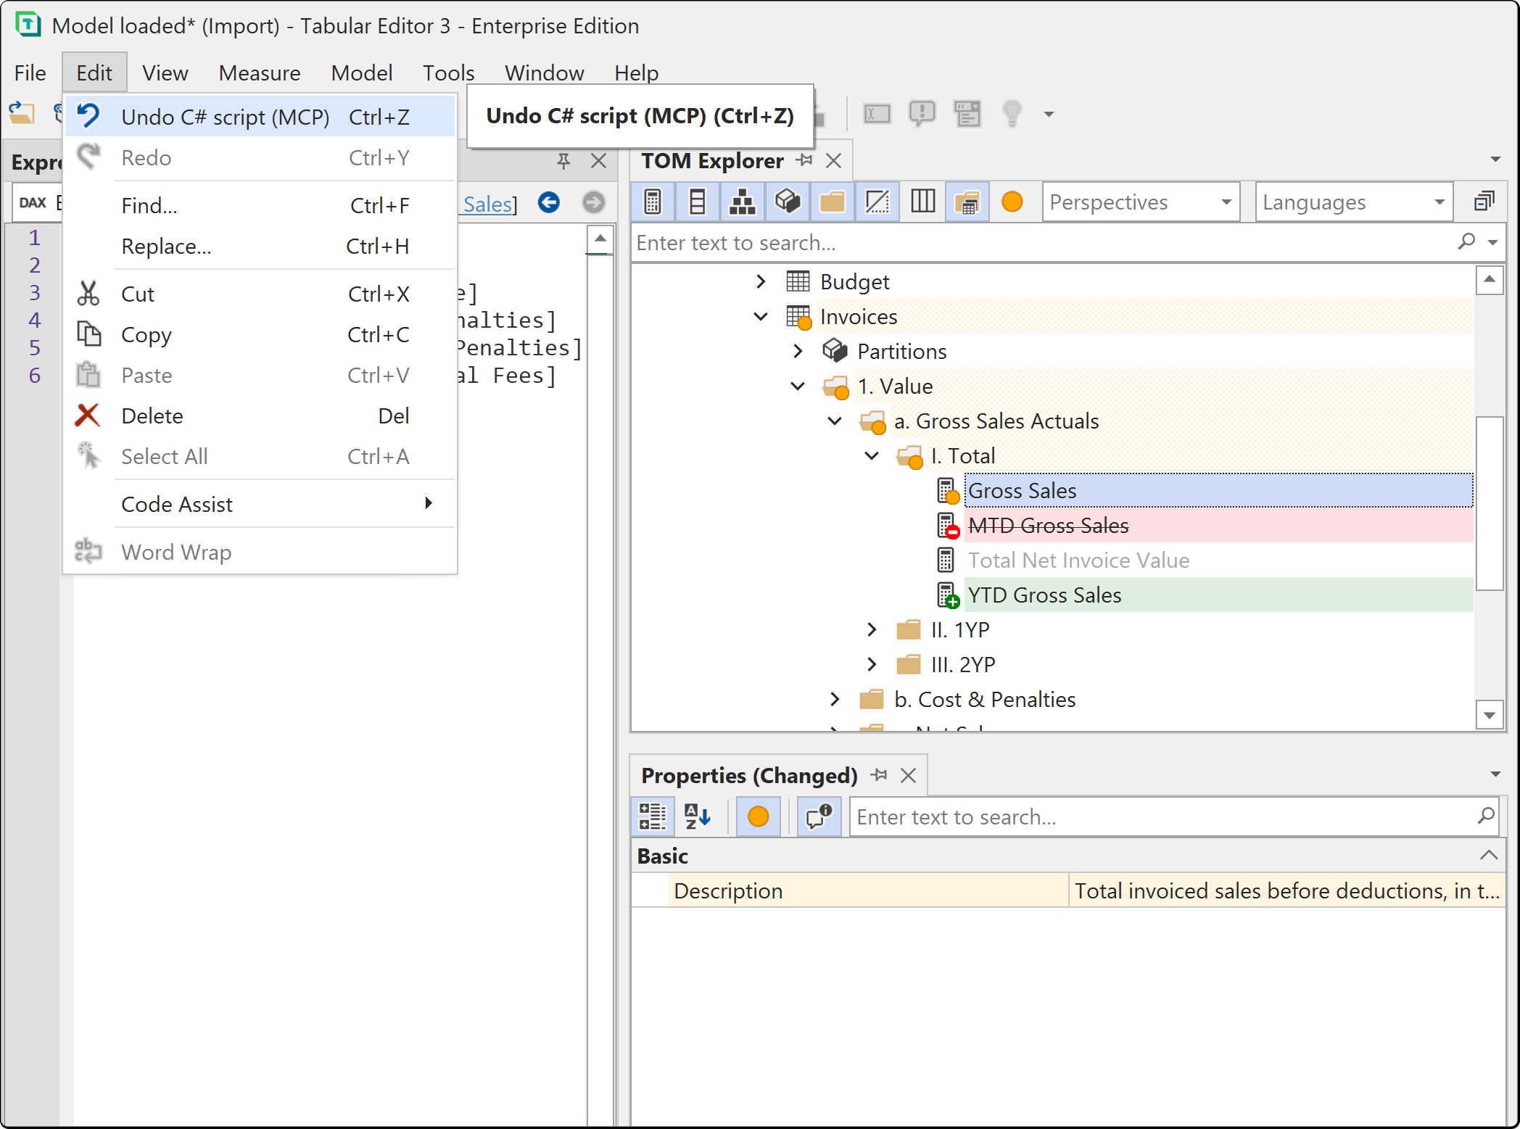Choose Undo C# script (MCP) from Edit menu
Screen dimensions: 1520x1129
[260, 117]
